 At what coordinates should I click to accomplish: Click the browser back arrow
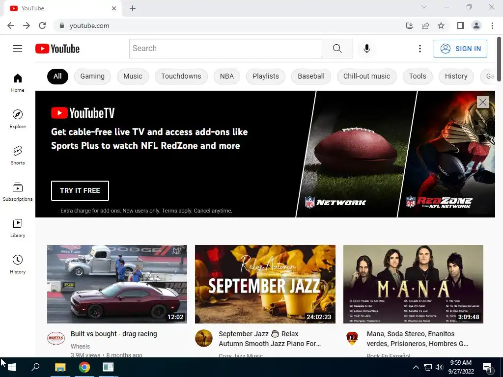(11, 26)
